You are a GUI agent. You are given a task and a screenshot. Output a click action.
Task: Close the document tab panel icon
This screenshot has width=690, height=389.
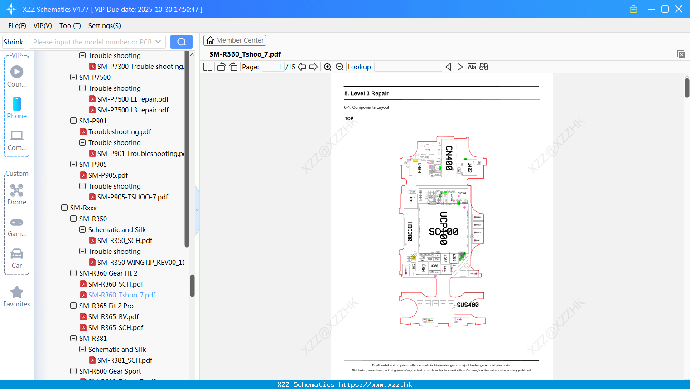(x=681, y=54)
